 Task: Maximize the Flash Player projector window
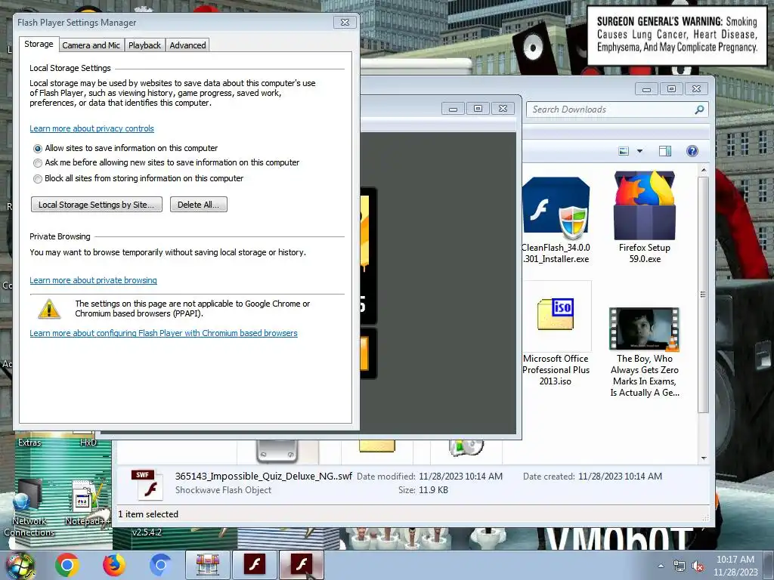coord(478,109)
